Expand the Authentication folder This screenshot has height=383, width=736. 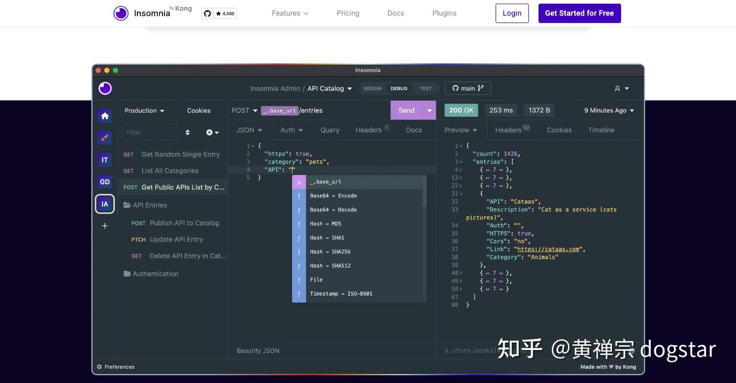tap(151, 274)
